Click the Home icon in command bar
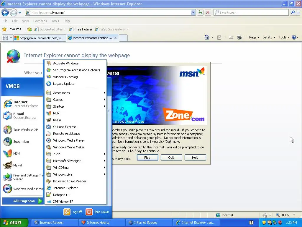302x227 pixels. [207, 37]
